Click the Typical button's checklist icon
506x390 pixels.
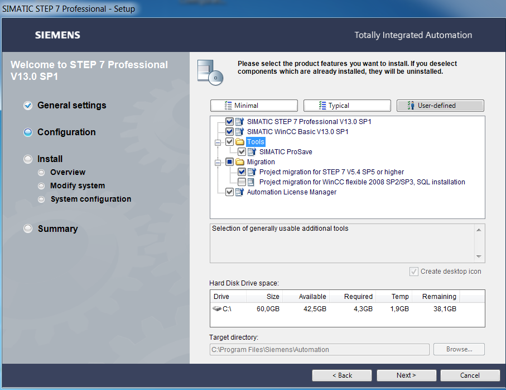[x=322, y=106]
